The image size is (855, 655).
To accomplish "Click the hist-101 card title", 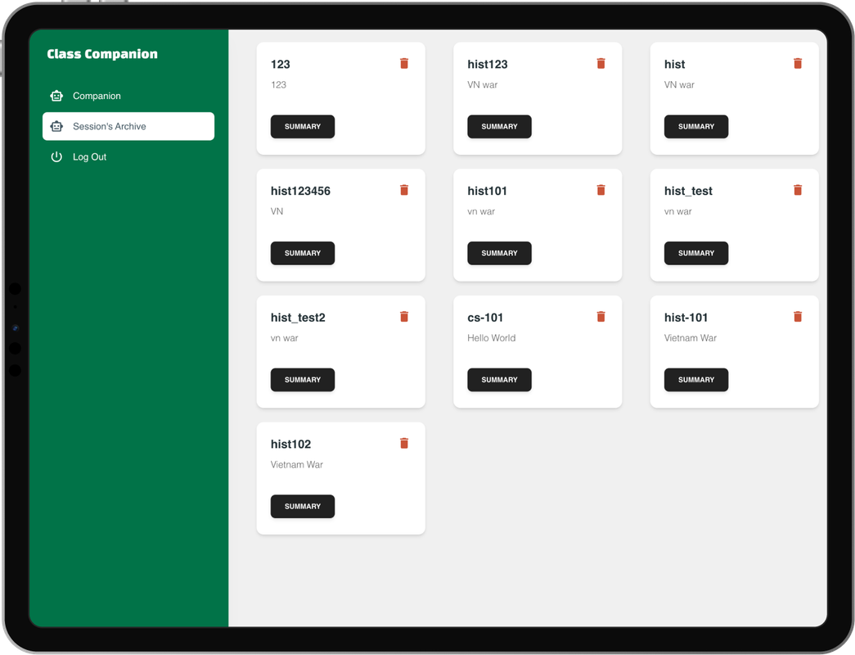I will [686, 318].
